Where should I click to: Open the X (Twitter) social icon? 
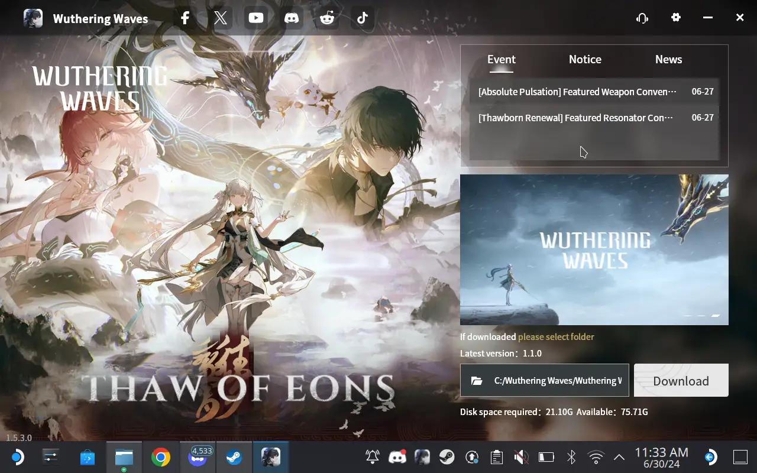click(x=221, y=18)
